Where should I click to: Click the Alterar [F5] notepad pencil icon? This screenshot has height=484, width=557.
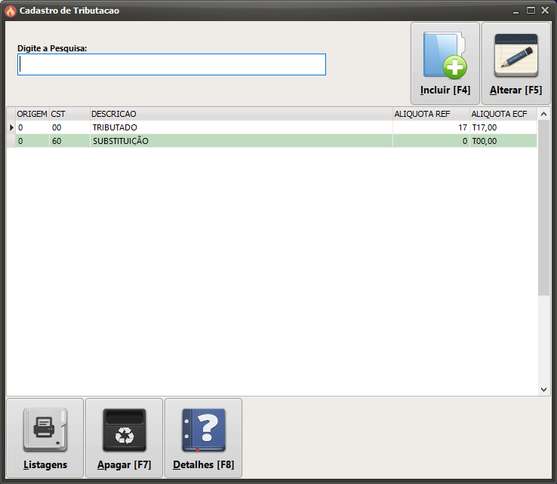[x=516, y=55]
